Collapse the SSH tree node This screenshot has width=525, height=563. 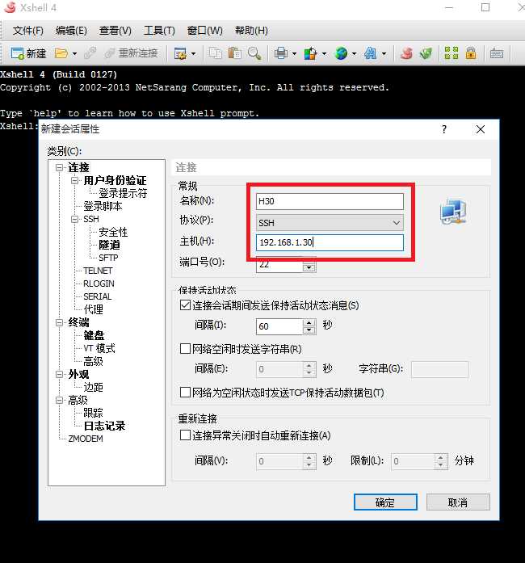click(x=74, y=220)
